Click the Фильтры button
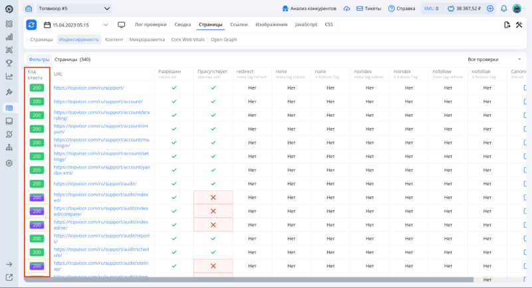 coord(39,59)
